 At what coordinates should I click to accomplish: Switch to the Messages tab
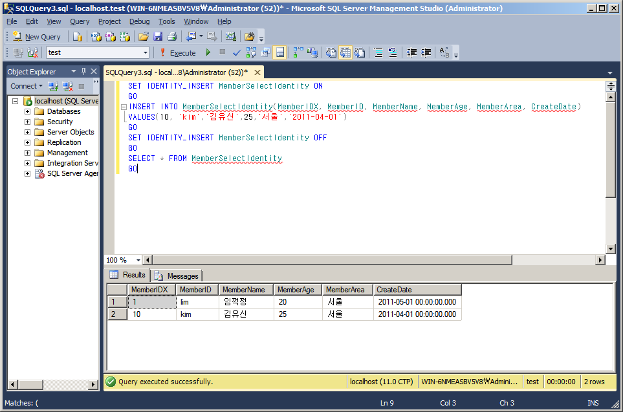tap(177, 276)
